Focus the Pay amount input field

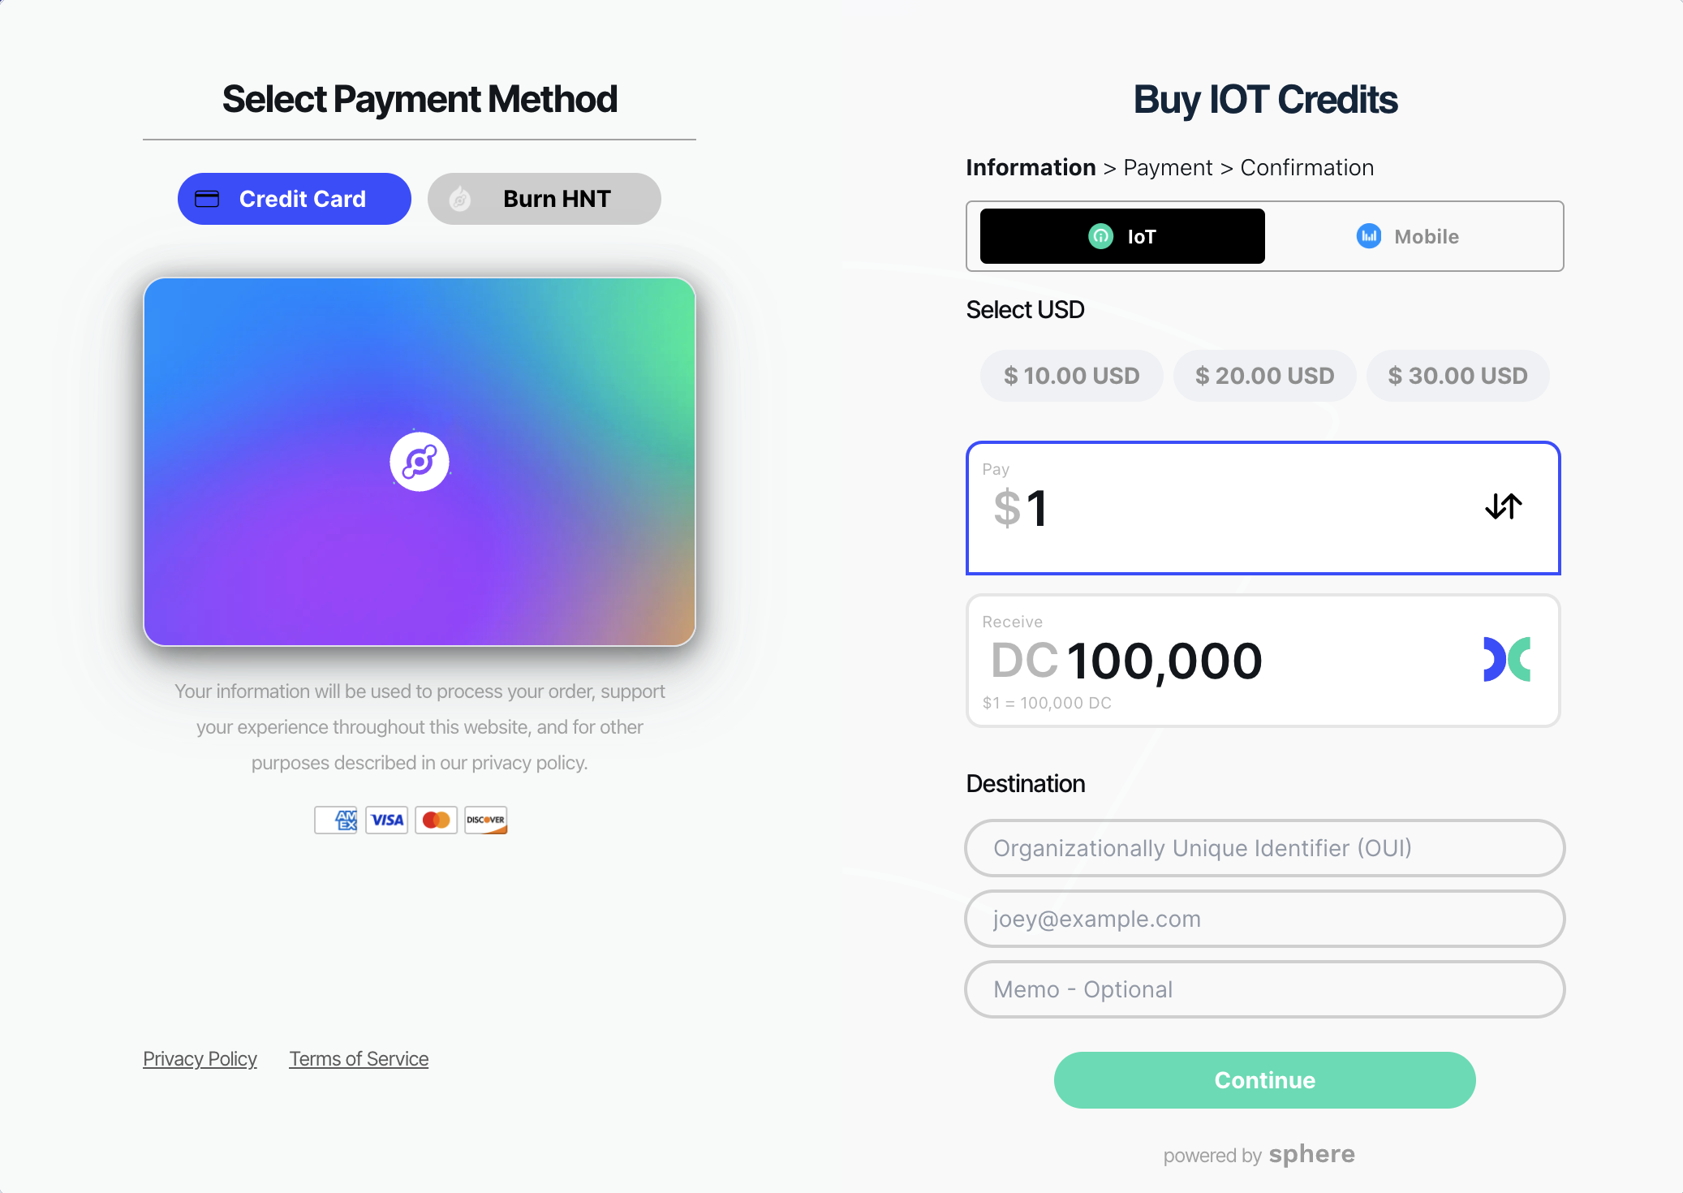(1217, 509)
